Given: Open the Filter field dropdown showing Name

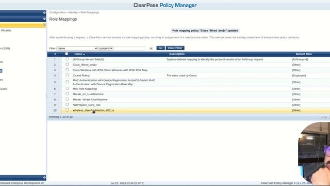Looking at the screenshot, I should [x=77, y=48].
